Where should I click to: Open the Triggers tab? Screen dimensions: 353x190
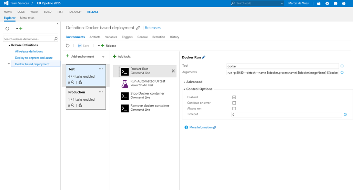[127, 37]
